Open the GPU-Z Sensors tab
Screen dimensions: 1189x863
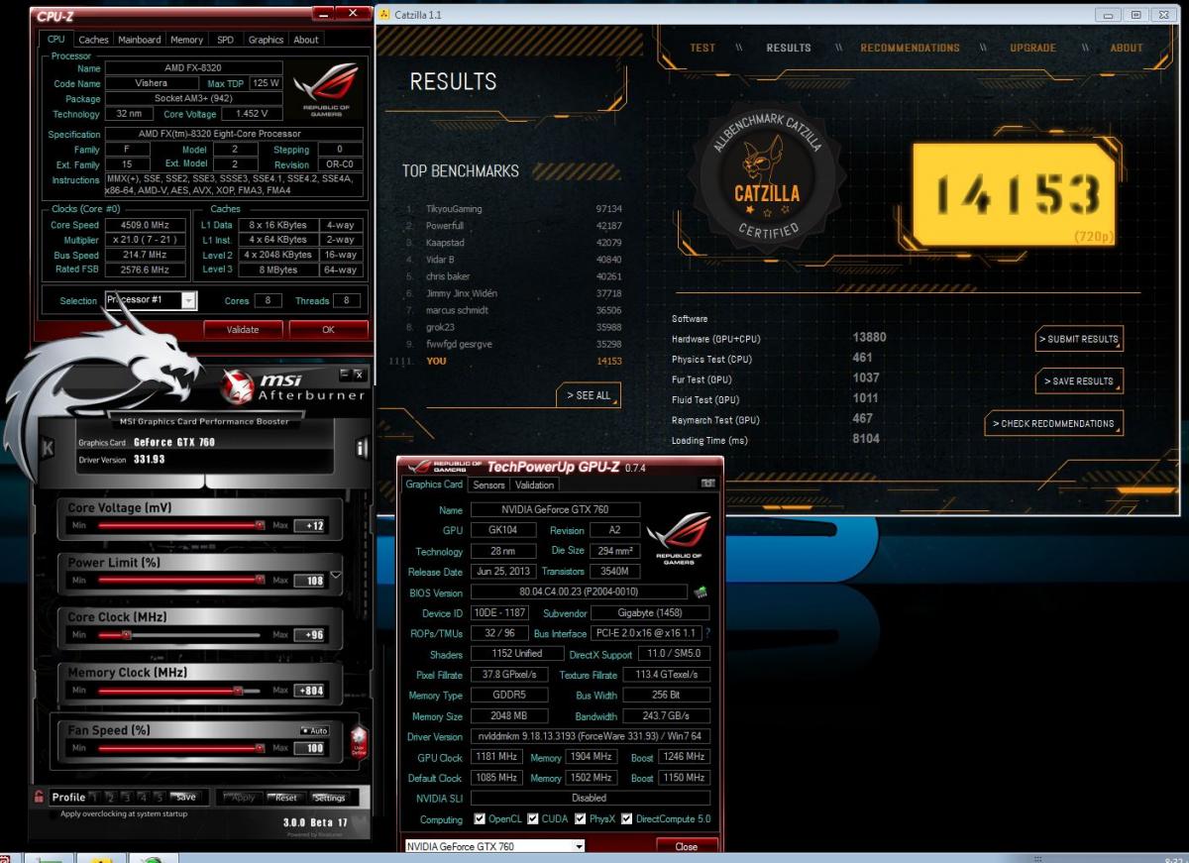click(x=488, y=485)
